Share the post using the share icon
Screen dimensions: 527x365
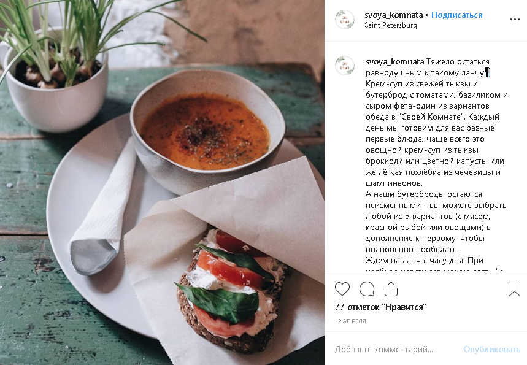(391, 289)
